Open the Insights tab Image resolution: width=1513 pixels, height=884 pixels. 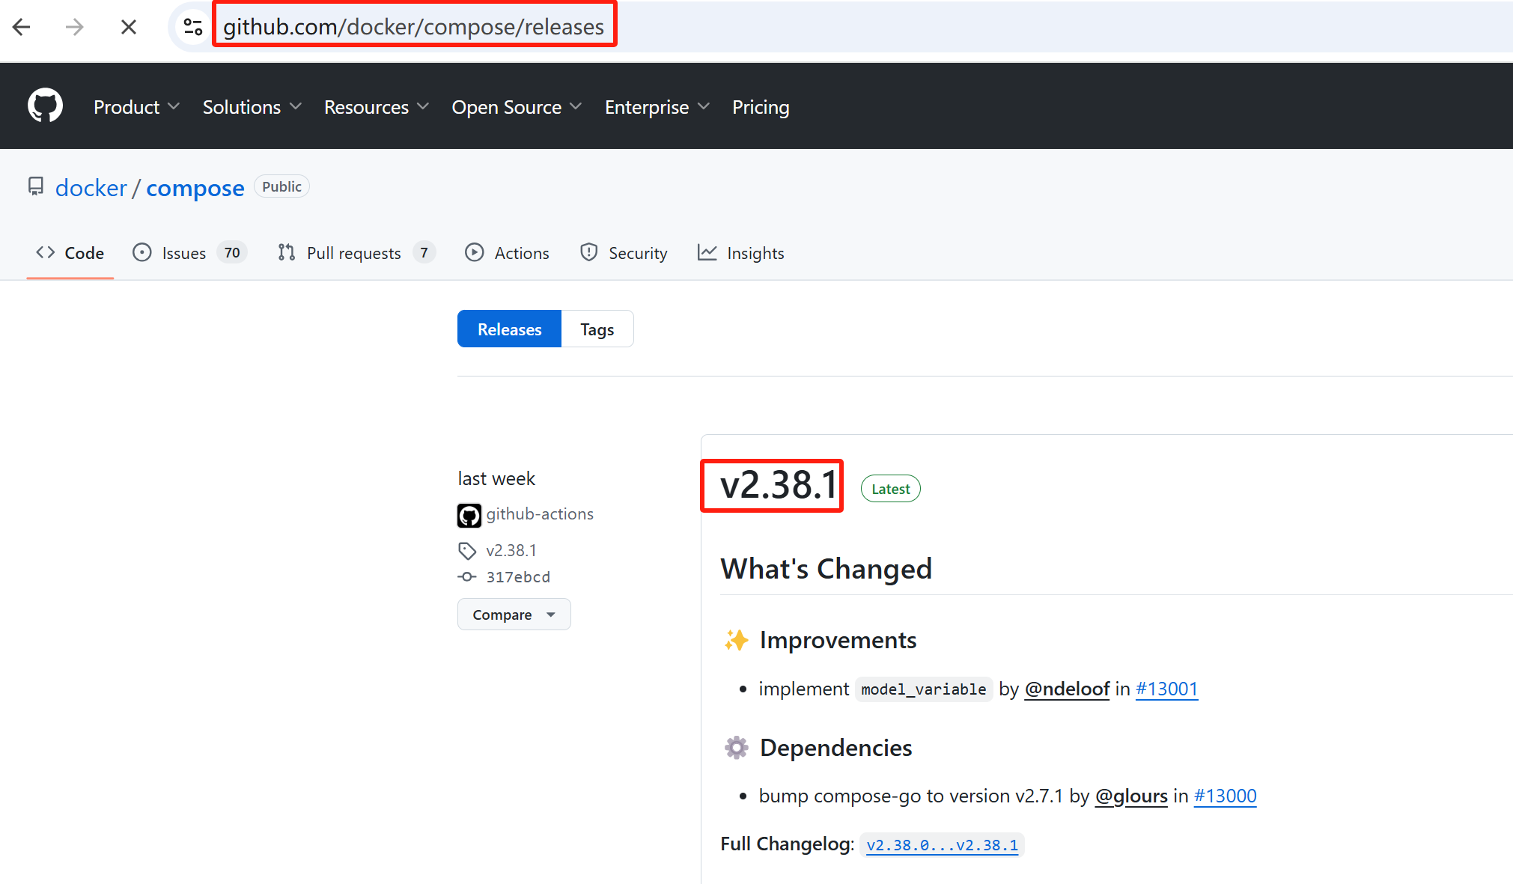click(x=740, y=253)
